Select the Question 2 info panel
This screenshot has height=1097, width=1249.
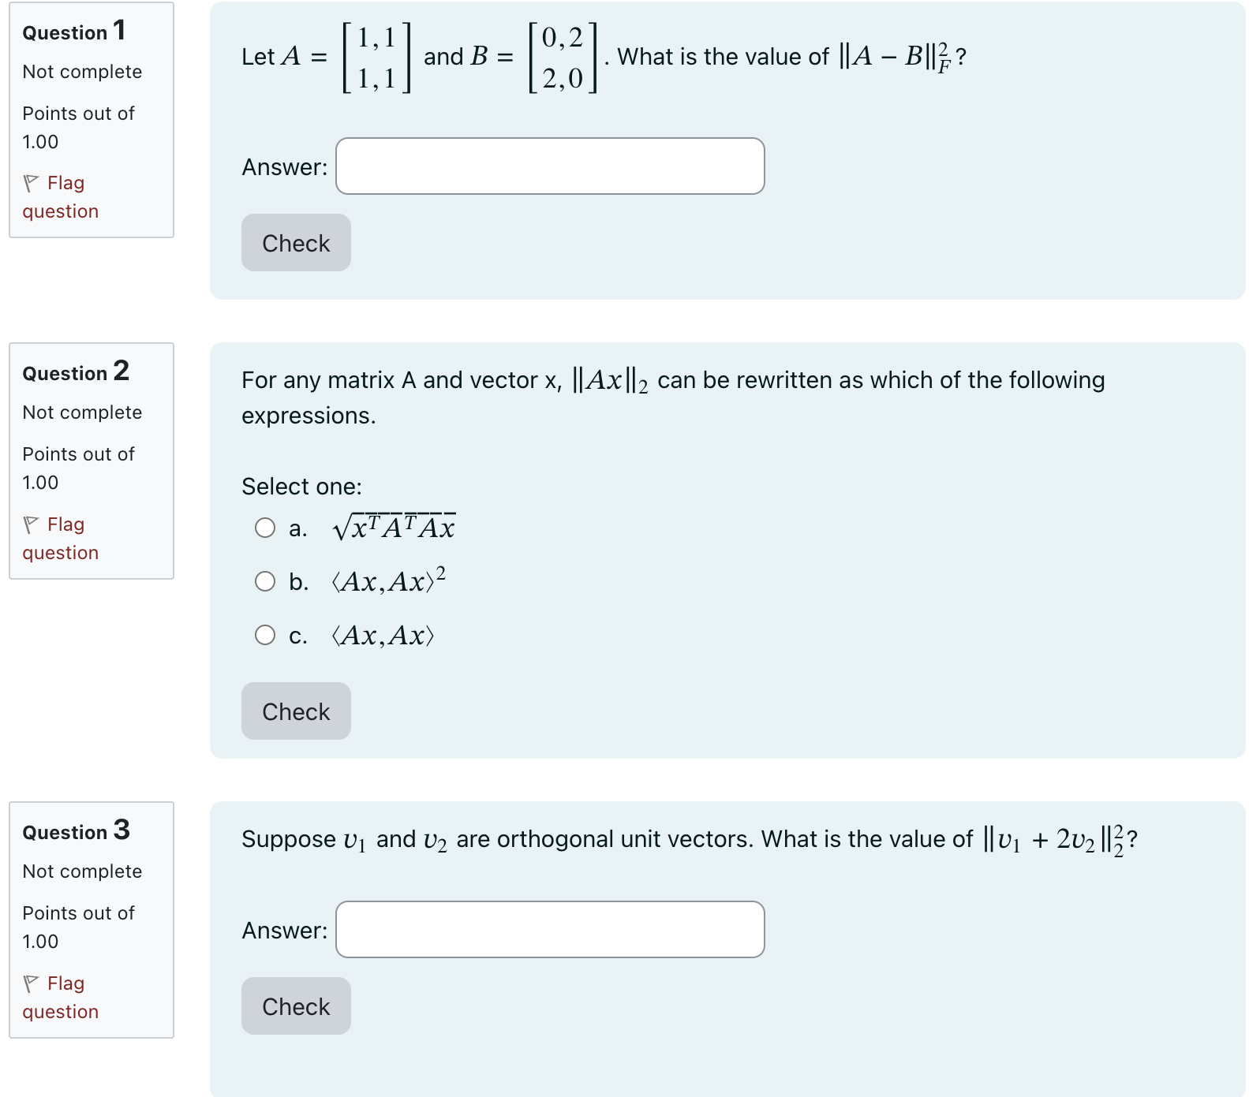91,460
